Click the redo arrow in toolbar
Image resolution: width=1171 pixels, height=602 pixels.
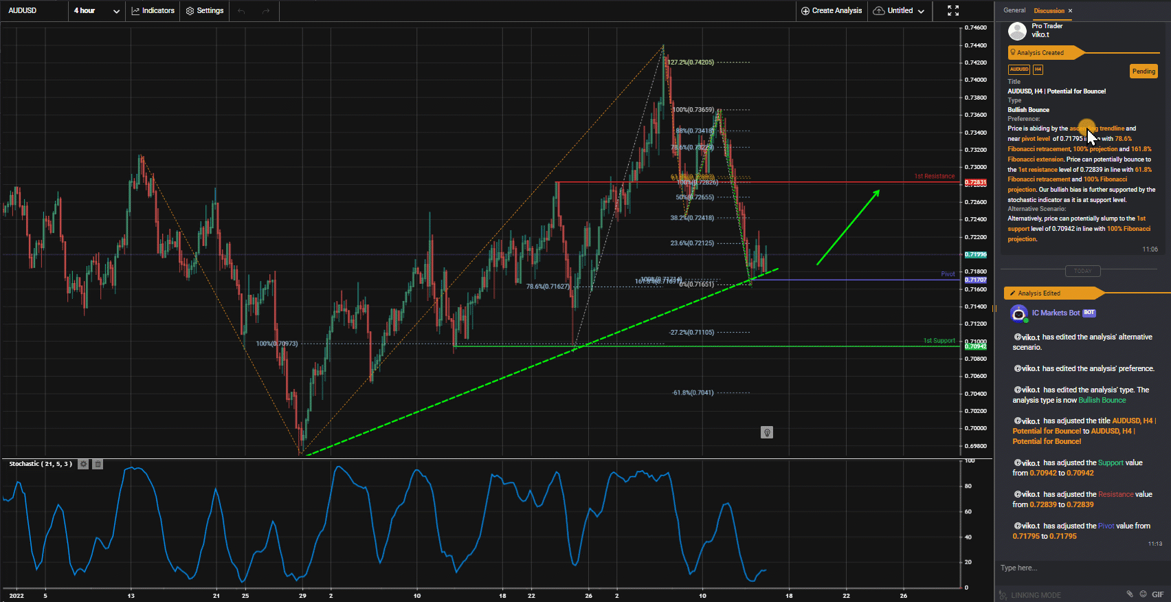pos(266,10)
